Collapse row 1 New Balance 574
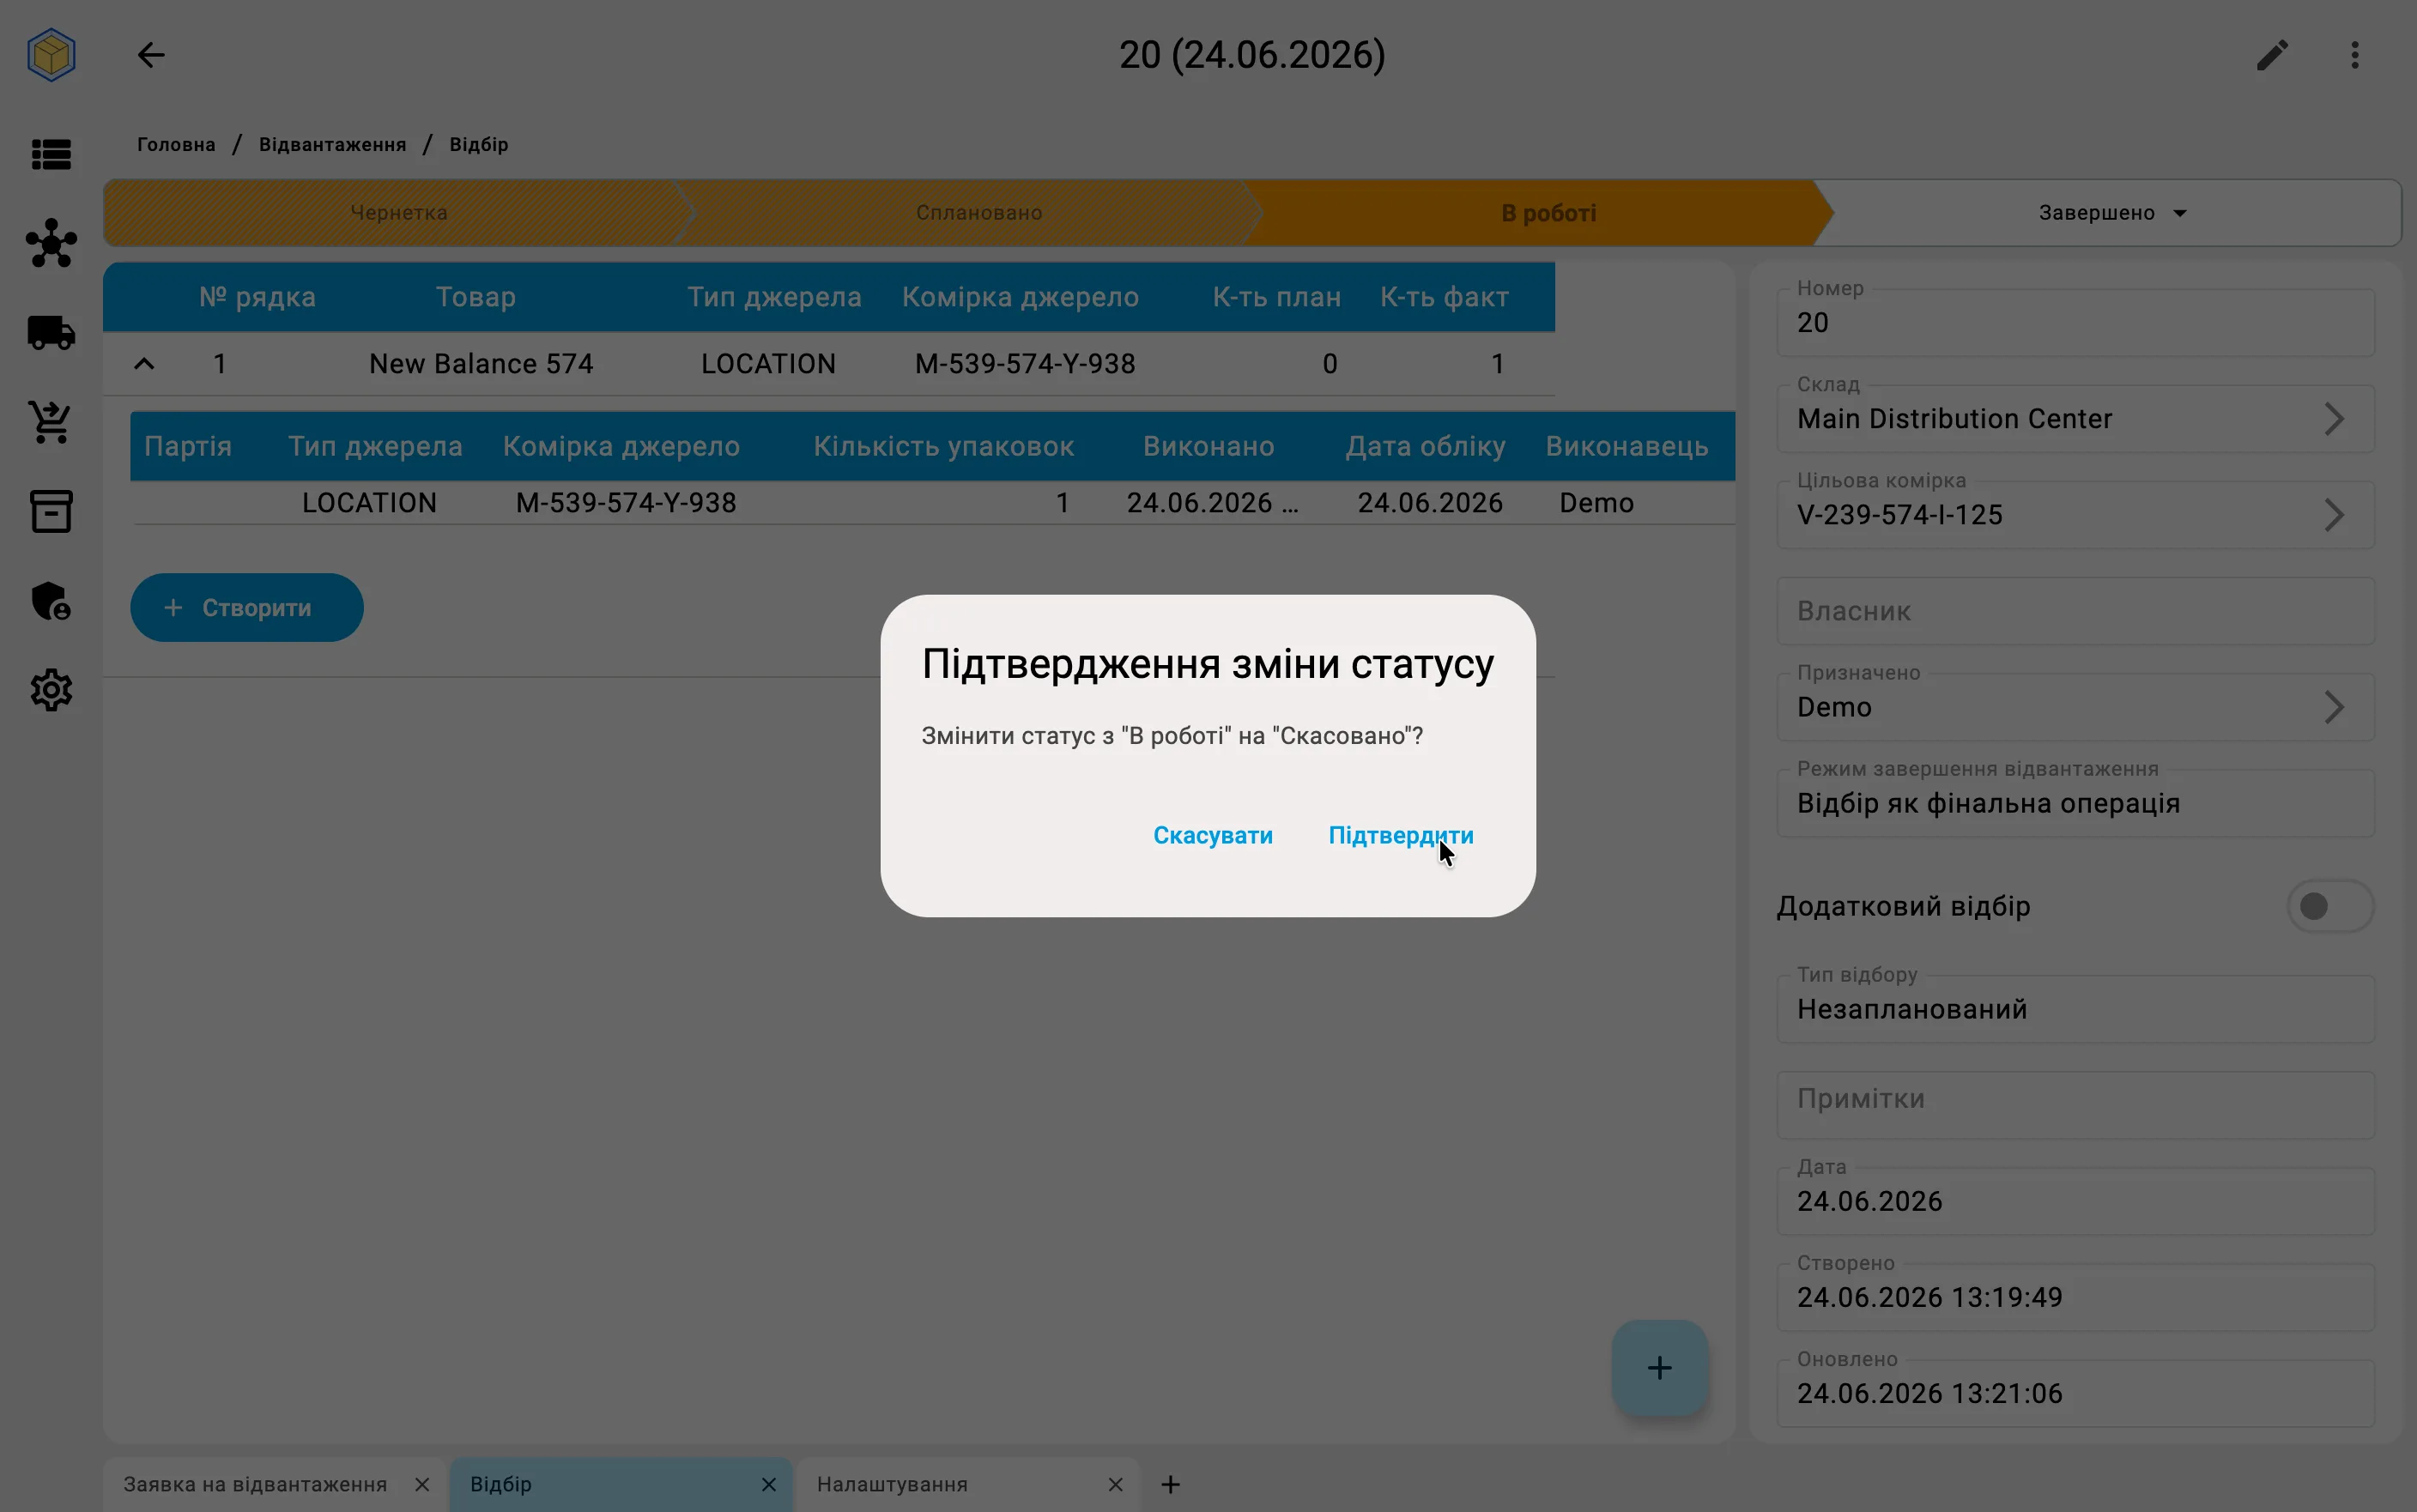 [x=144, y=364]
